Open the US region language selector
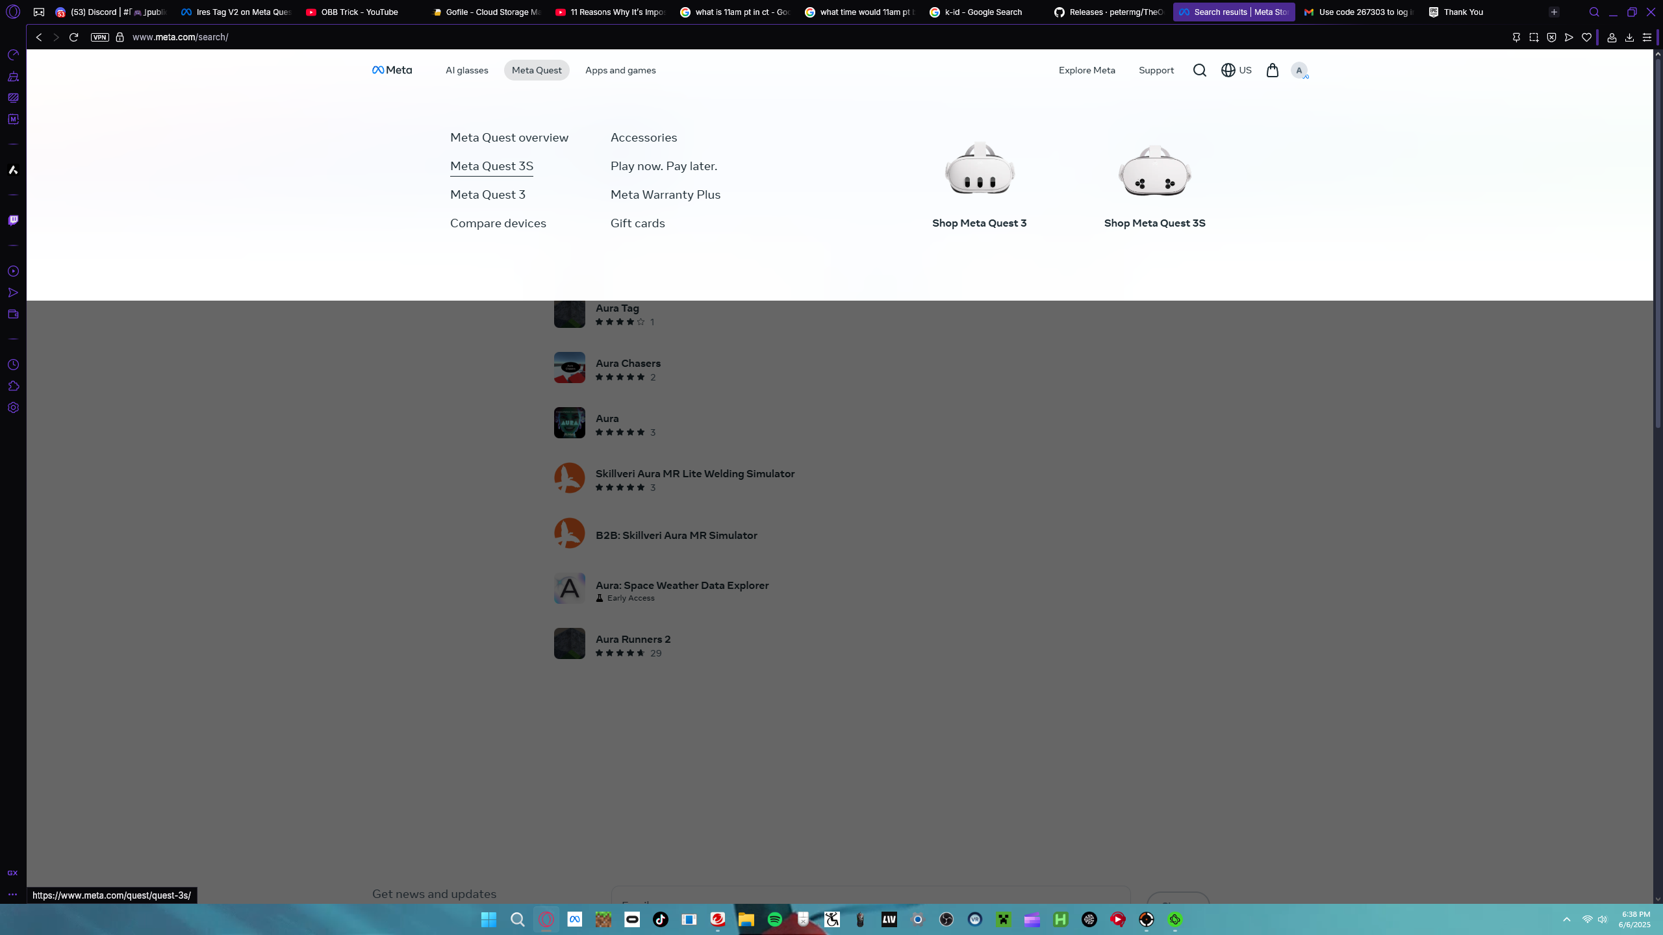1663x935 pixels. [x=1236, y=70]
